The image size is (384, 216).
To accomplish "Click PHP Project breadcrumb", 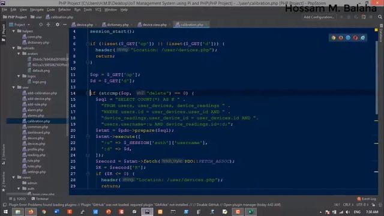I will [x=14, y=17].
